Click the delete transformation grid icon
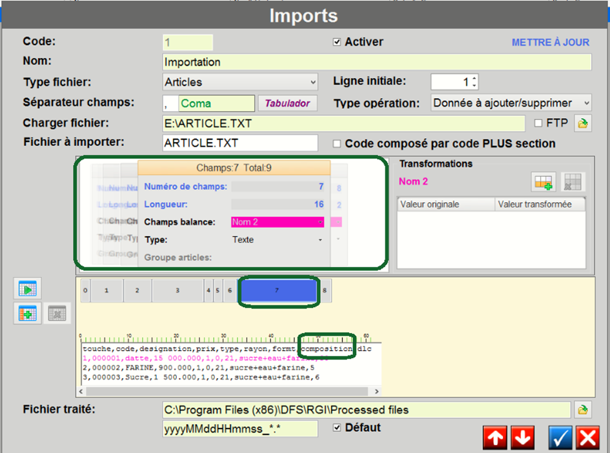 point(573,183)
